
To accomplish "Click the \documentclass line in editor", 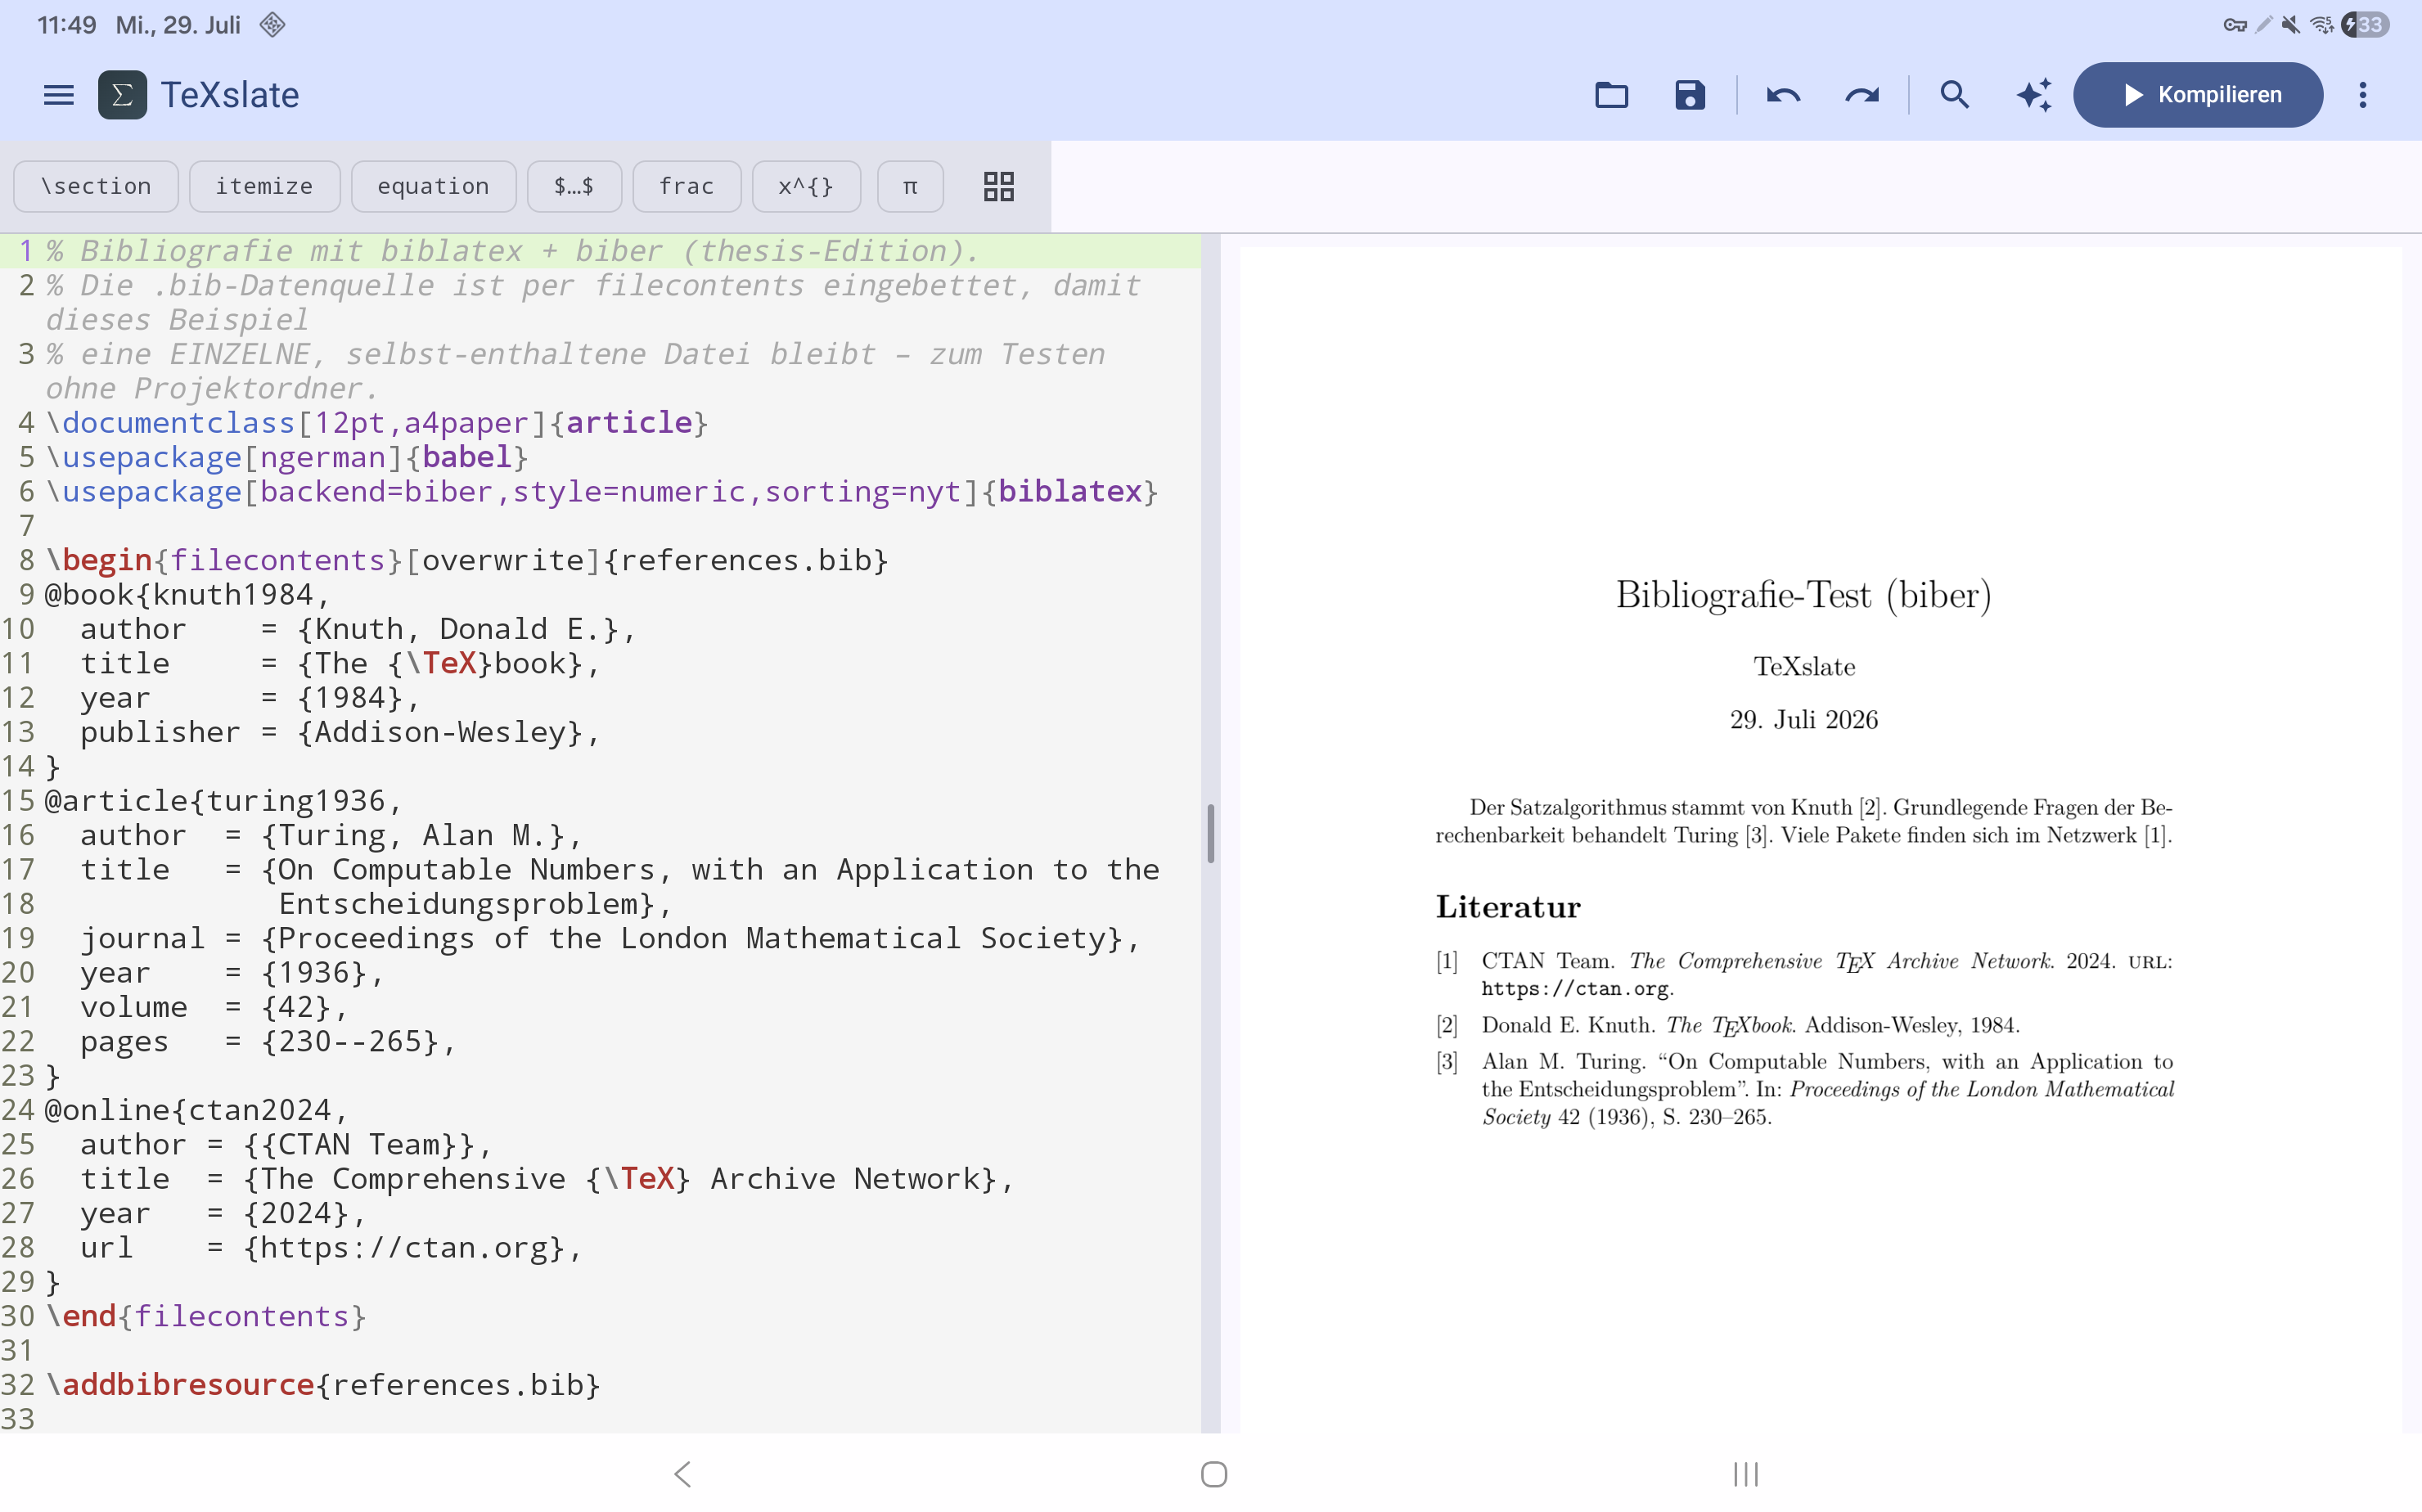I will click(377, 423).
